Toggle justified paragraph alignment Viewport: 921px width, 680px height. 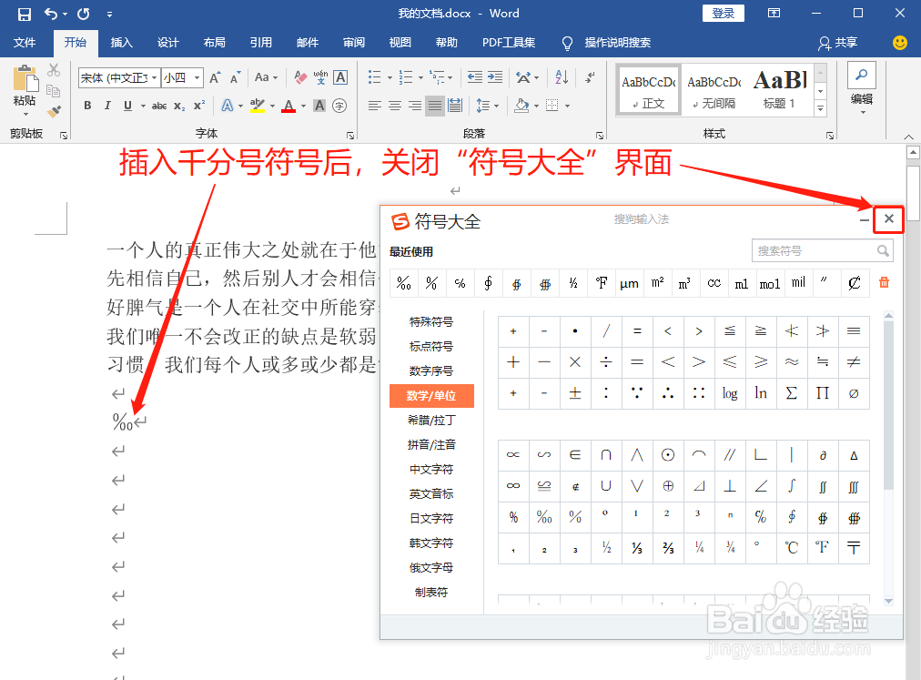[435, 106]
